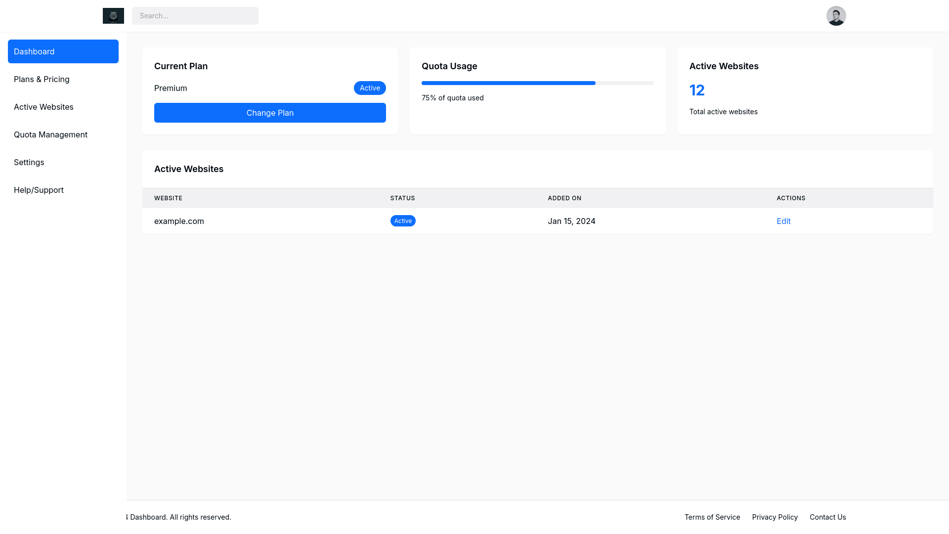The width and height of the screenshot is (949, 534).
Task: Click the quota usage progress bar
Action: 537,83
